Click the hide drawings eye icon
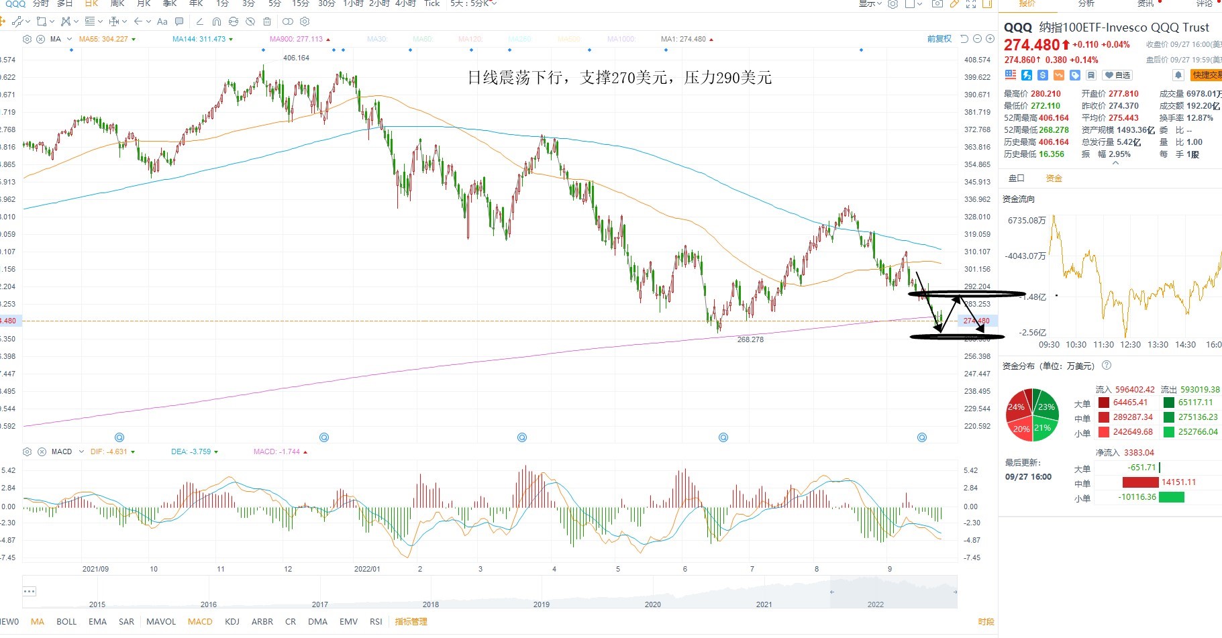 pos(250,21)
